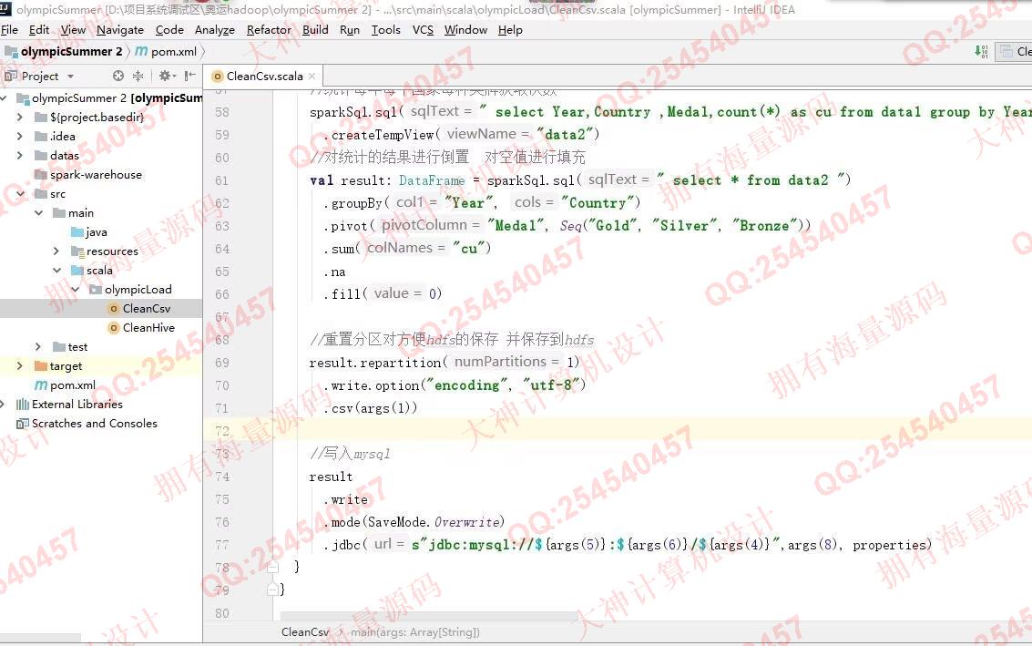Select the target folder row
Screen dimensions: 1032x646
click(x=101, y=365)
